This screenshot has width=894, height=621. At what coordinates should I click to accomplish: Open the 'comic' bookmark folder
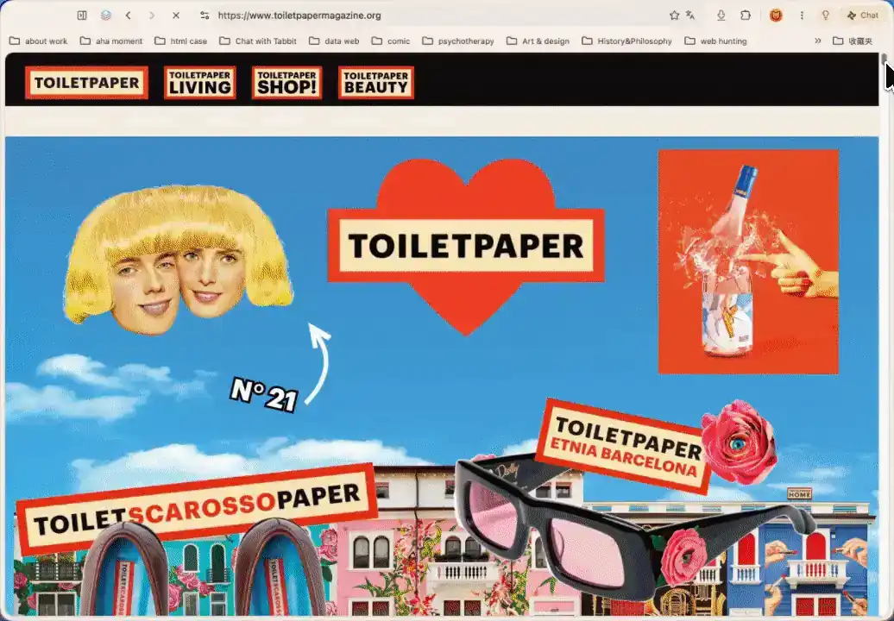[391, 41]
